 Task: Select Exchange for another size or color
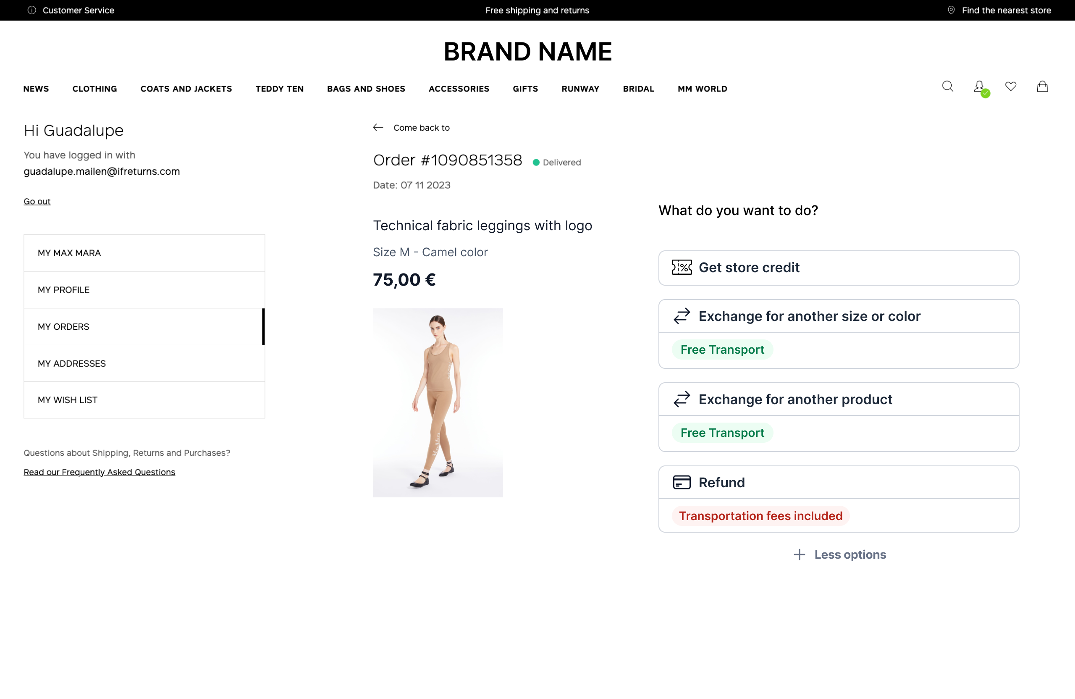click(809, 316)
